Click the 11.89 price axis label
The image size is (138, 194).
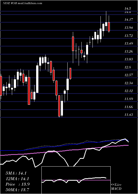pos(129,99)
